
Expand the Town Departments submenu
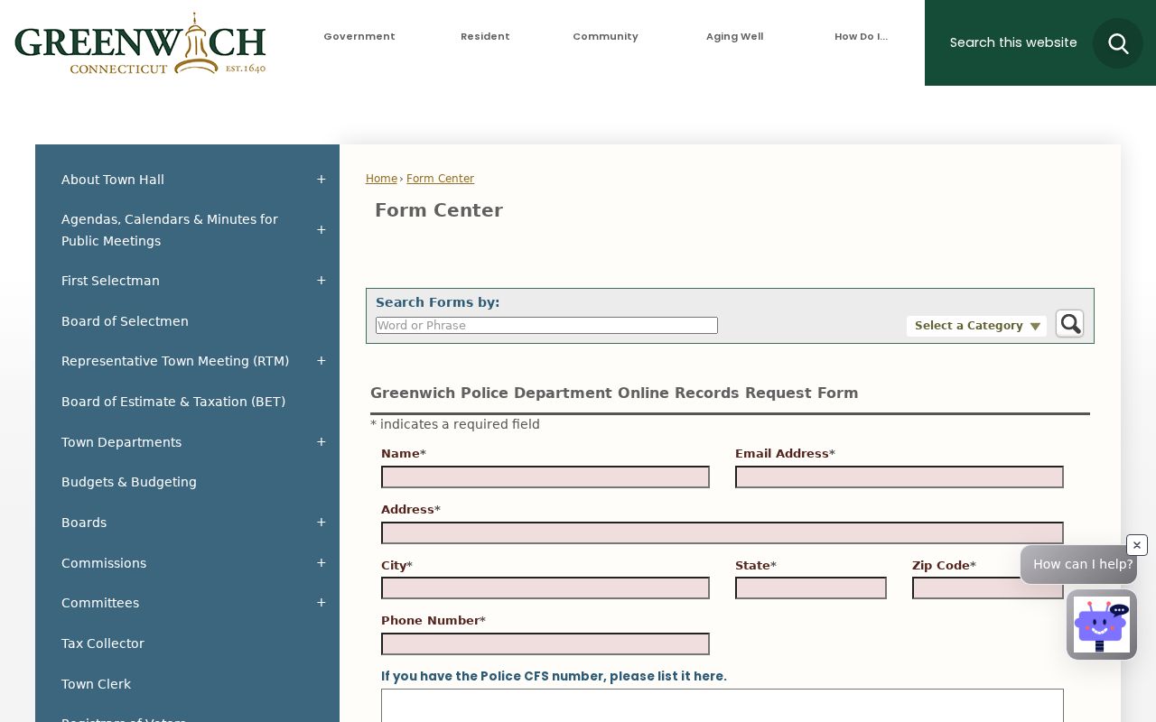[321, 442]
